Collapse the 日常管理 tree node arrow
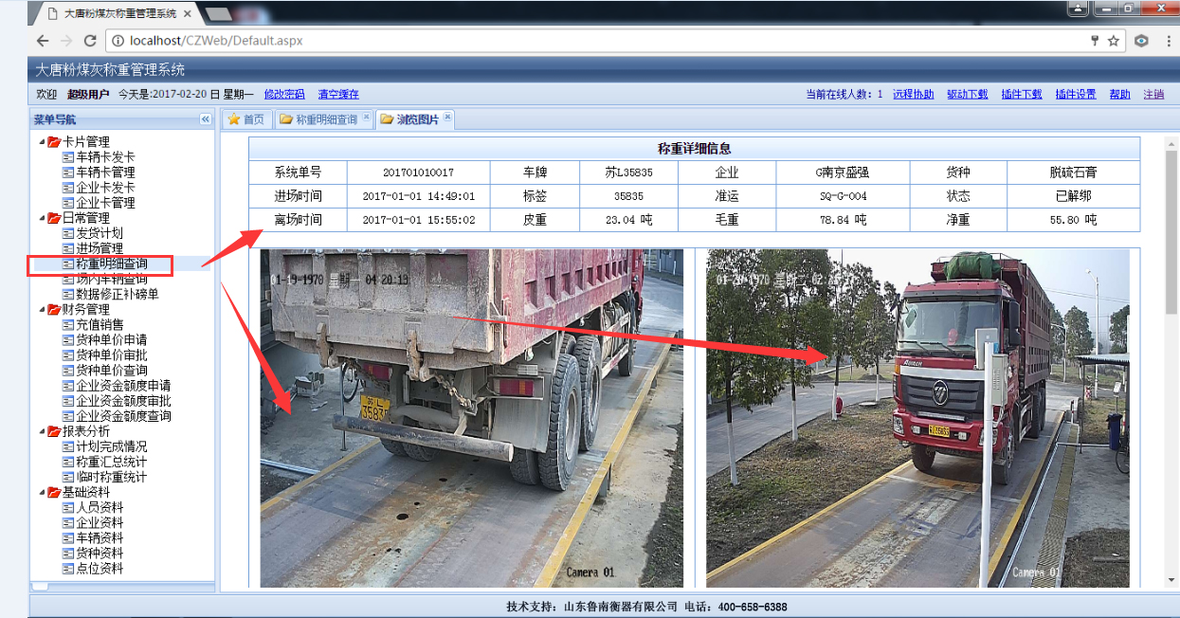Screen dimensions: 1180x618 (x=42, y=218)
